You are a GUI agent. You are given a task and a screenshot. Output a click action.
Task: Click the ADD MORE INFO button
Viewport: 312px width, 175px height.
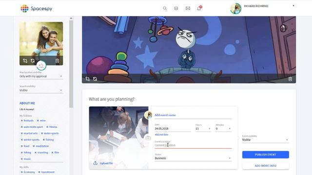click(x=265, y=166)
